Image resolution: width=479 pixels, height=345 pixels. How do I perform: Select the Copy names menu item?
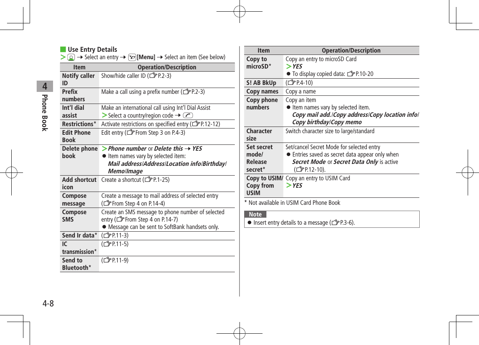point(263,91)
